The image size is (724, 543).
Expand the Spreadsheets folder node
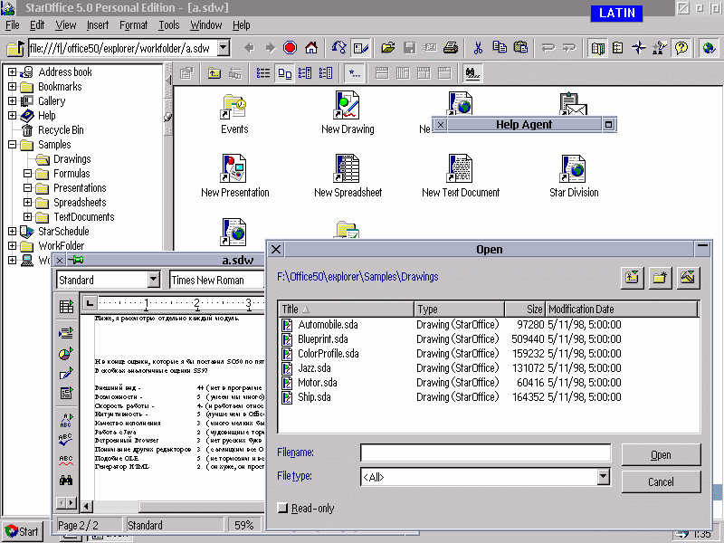click(x=28, y=202)
